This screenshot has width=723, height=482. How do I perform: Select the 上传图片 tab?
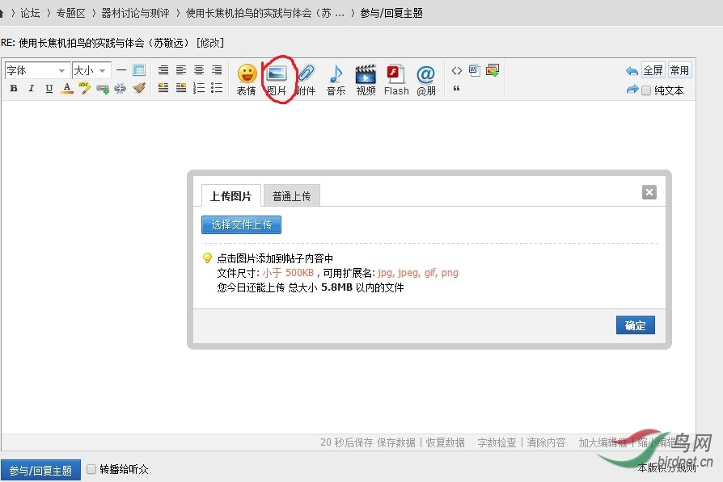coord(230,195)
